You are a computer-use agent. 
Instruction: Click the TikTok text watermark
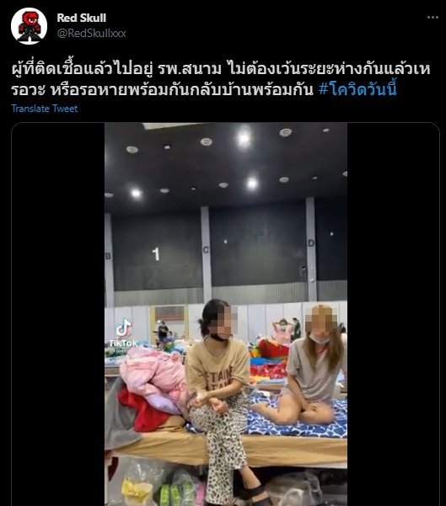(x=123, y=344)
